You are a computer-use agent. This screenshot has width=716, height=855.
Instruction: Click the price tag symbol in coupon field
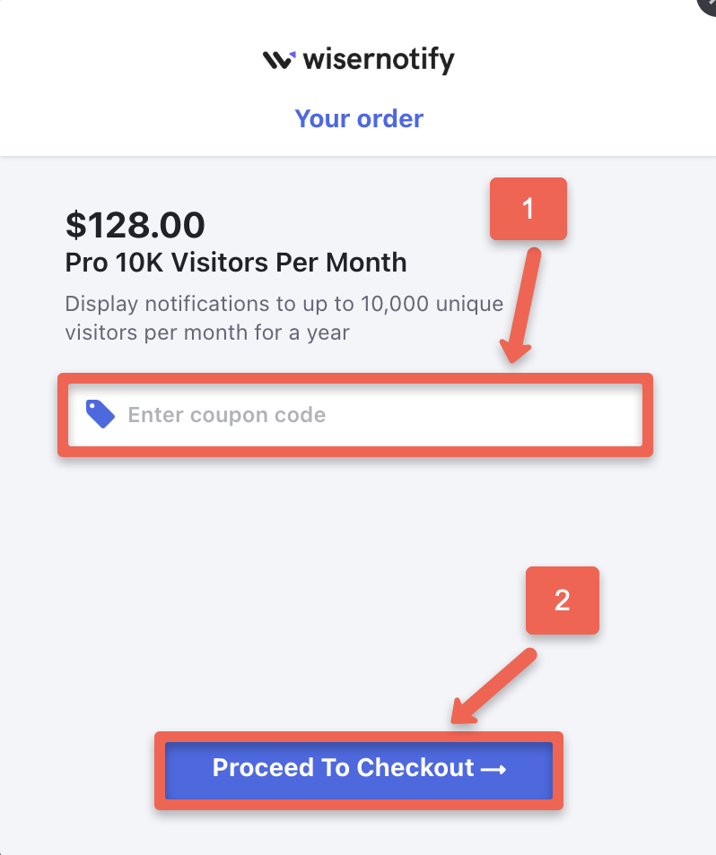(100, 413)
